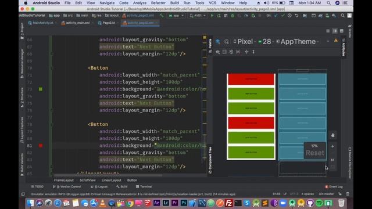Open the Version Control tool window
The height and width of the screenshot is (209, 372).
point(67,187)
